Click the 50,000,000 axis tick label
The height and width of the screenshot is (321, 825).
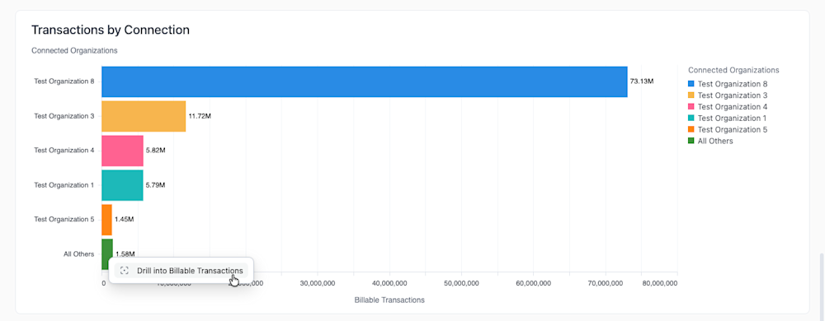pos(461,283)
